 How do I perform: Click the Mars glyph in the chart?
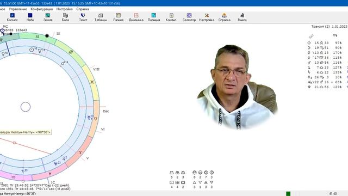point(63,63)
